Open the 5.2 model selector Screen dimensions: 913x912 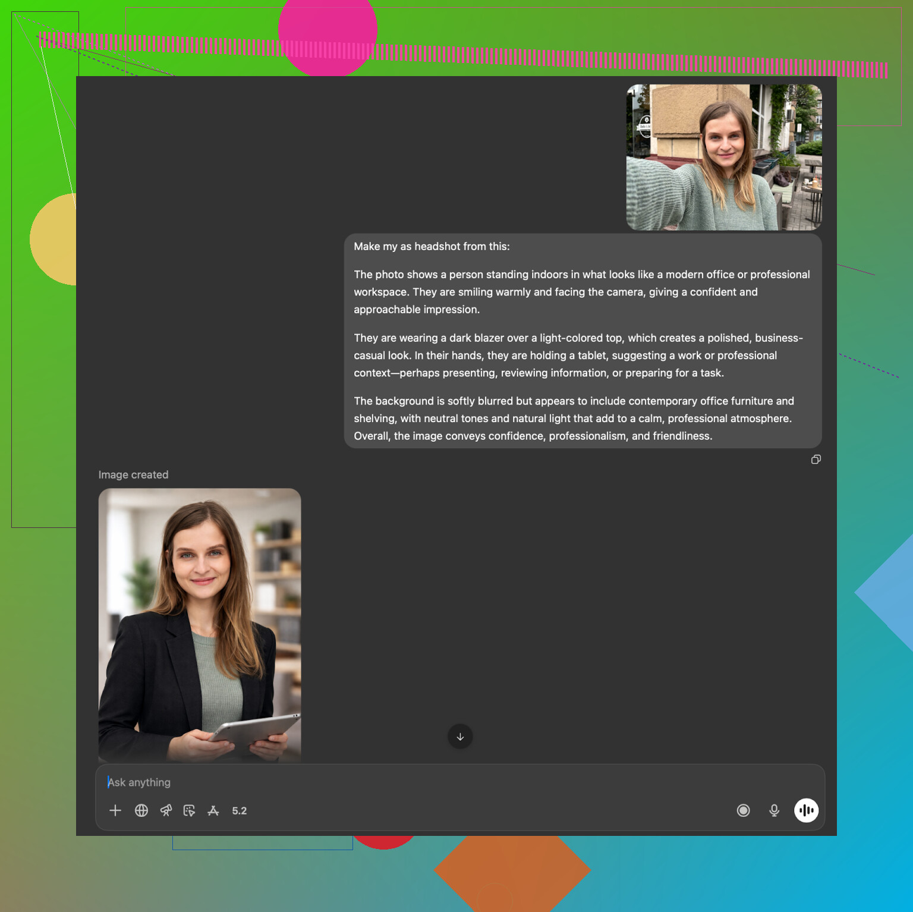click(240, 811)
